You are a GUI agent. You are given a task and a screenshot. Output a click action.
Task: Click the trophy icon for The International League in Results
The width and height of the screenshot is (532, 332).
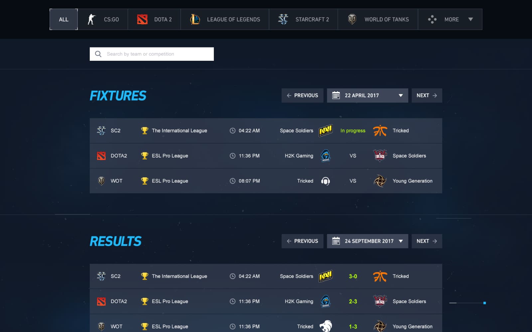pos(144,276)
